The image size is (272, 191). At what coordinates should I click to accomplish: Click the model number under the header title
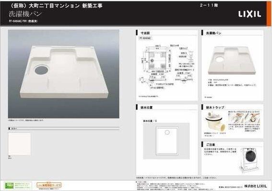23,21
